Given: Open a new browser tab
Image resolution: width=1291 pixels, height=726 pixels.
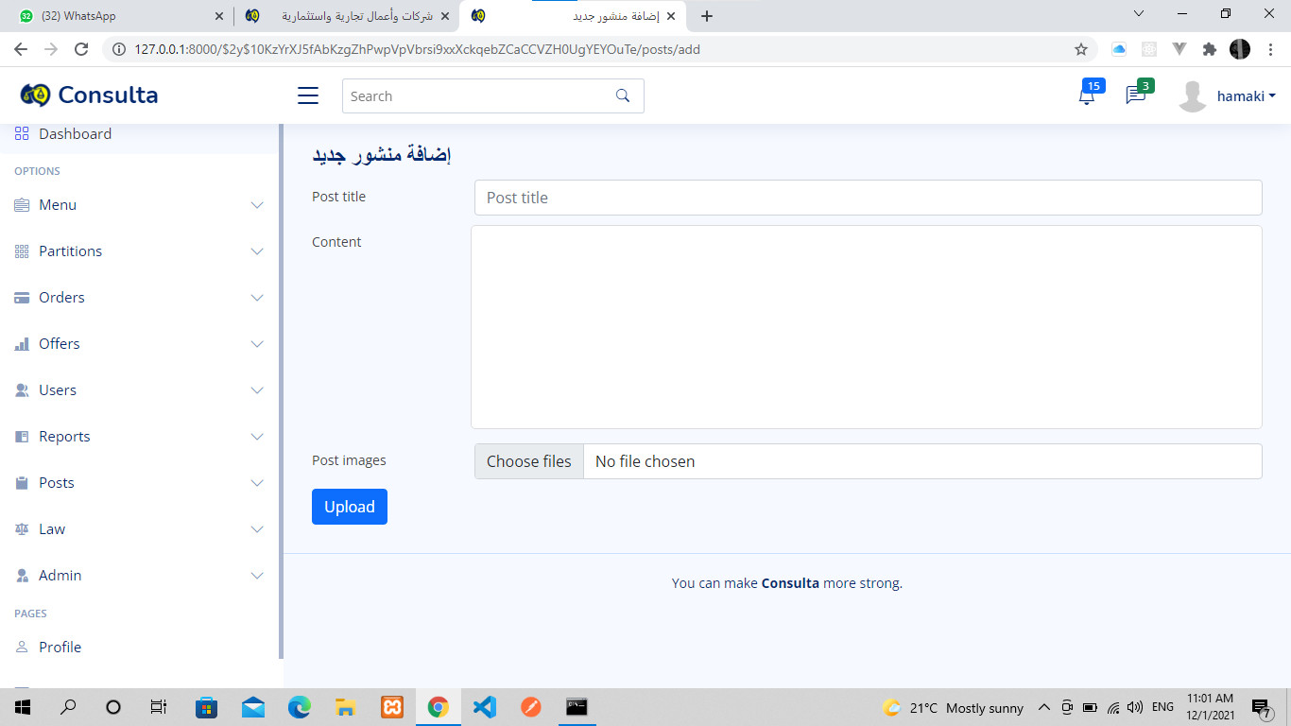Looking at the screenshot, I should (x=706, y=16).
